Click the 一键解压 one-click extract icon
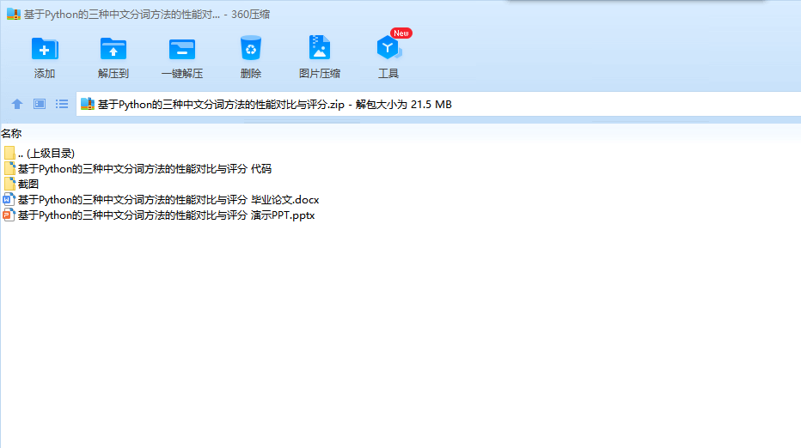Viewport: 801px width, 448px height. (182, 50)
